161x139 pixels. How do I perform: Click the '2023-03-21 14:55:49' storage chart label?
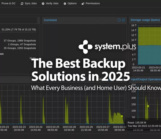click(138, 69)
